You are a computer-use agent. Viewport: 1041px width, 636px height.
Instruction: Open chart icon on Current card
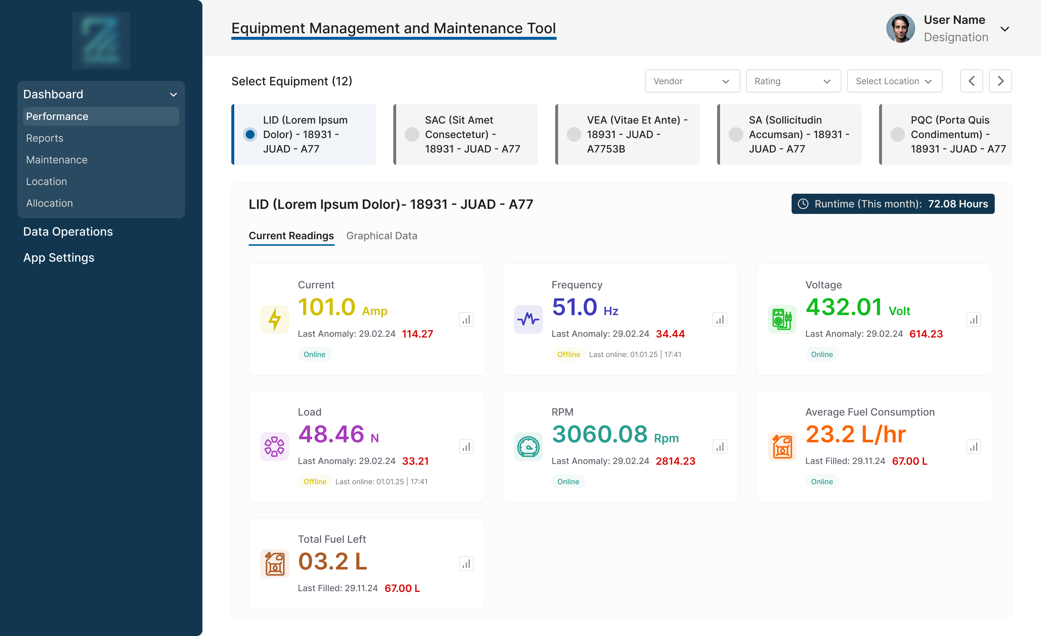(x=466, y=320)
